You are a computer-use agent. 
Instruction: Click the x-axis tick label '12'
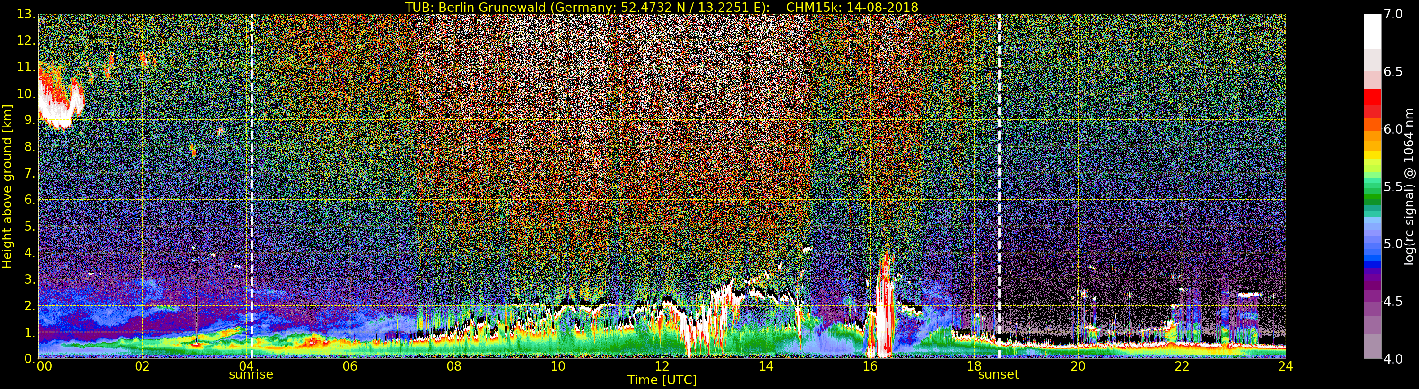662,366
